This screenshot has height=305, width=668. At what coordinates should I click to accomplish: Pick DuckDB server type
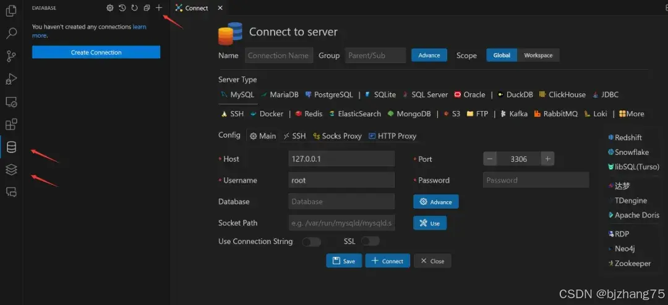pyautogui.click(x=515, y=95)
